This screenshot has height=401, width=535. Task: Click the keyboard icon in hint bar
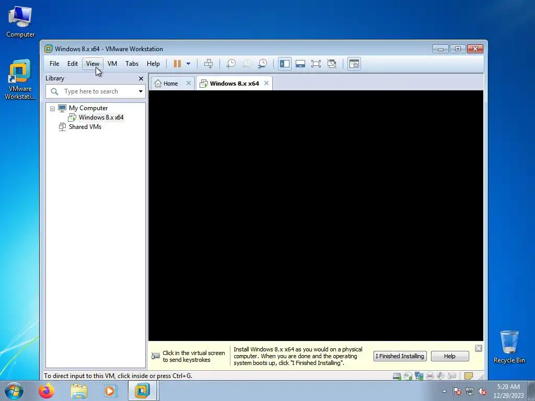click(156, 356)
